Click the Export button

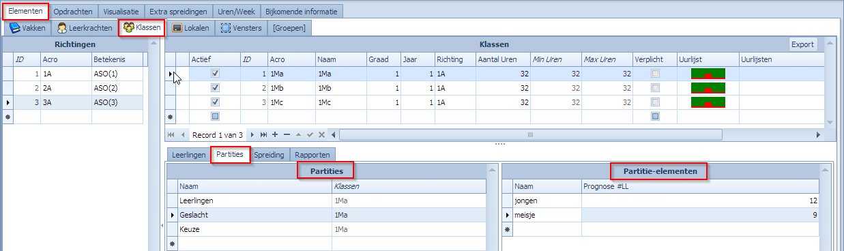[803, 44]
